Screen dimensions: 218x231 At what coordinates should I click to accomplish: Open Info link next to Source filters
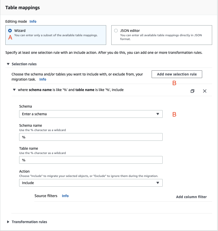tap(65, 196)
